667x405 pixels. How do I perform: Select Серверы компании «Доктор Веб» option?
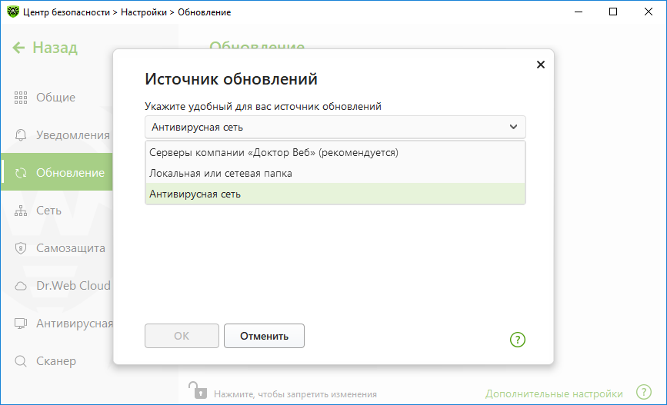click(x=335, y=153)
